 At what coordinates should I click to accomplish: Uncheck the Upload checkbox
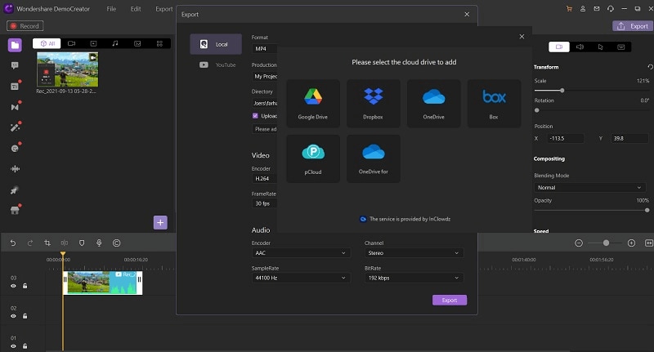[x=255, y=116]
